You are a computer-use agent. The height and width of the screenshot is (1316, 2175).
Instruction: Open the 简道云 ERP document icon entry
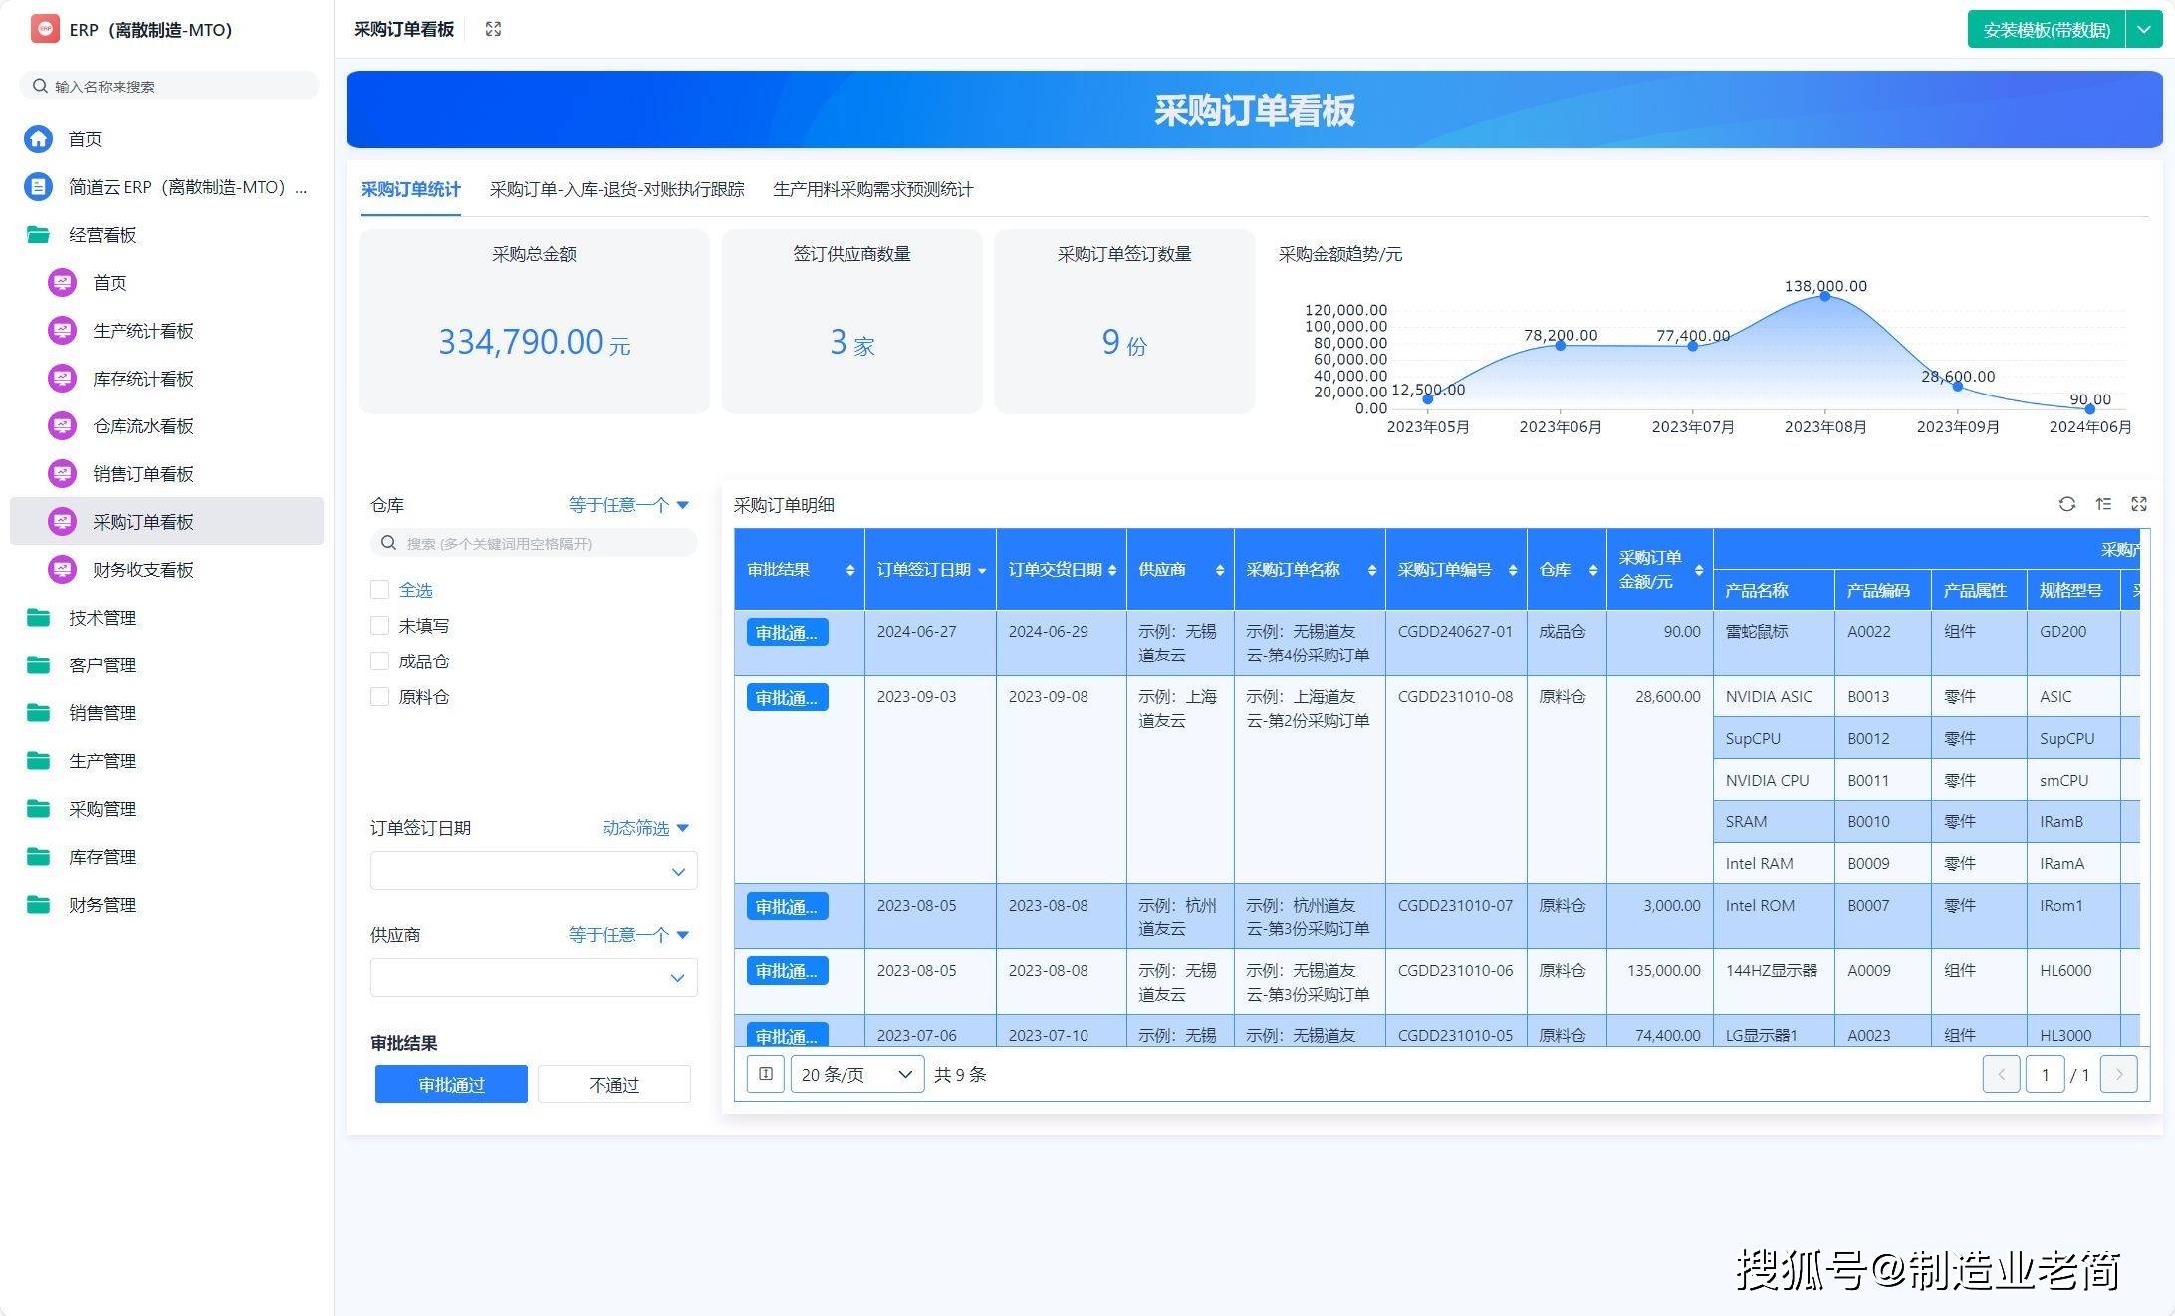[x=39, y=186]
